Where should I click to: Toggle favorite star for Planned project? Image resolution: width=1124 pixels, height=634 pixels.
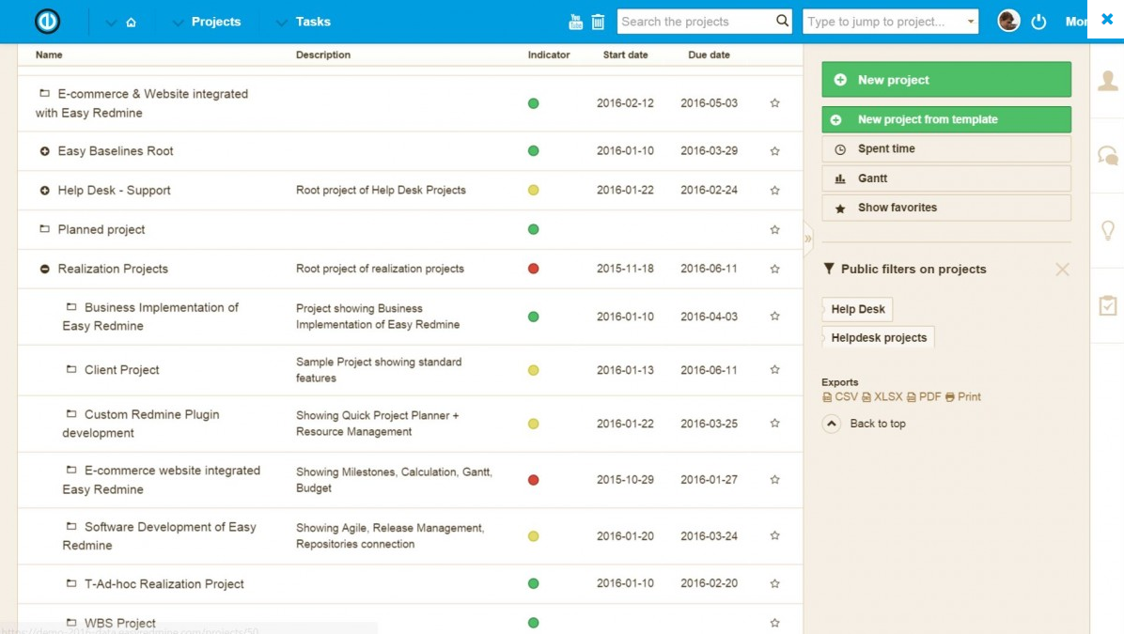tap(775, 230)
